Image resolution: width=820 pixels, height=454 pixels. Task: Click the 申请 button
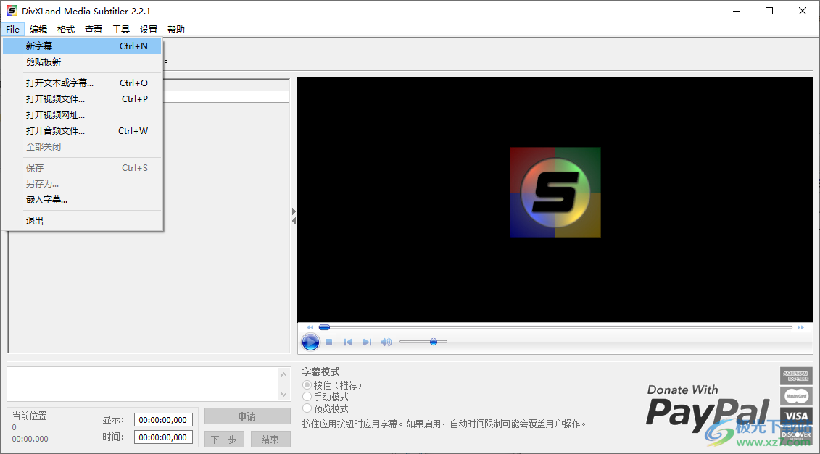(x=247, y=416)
